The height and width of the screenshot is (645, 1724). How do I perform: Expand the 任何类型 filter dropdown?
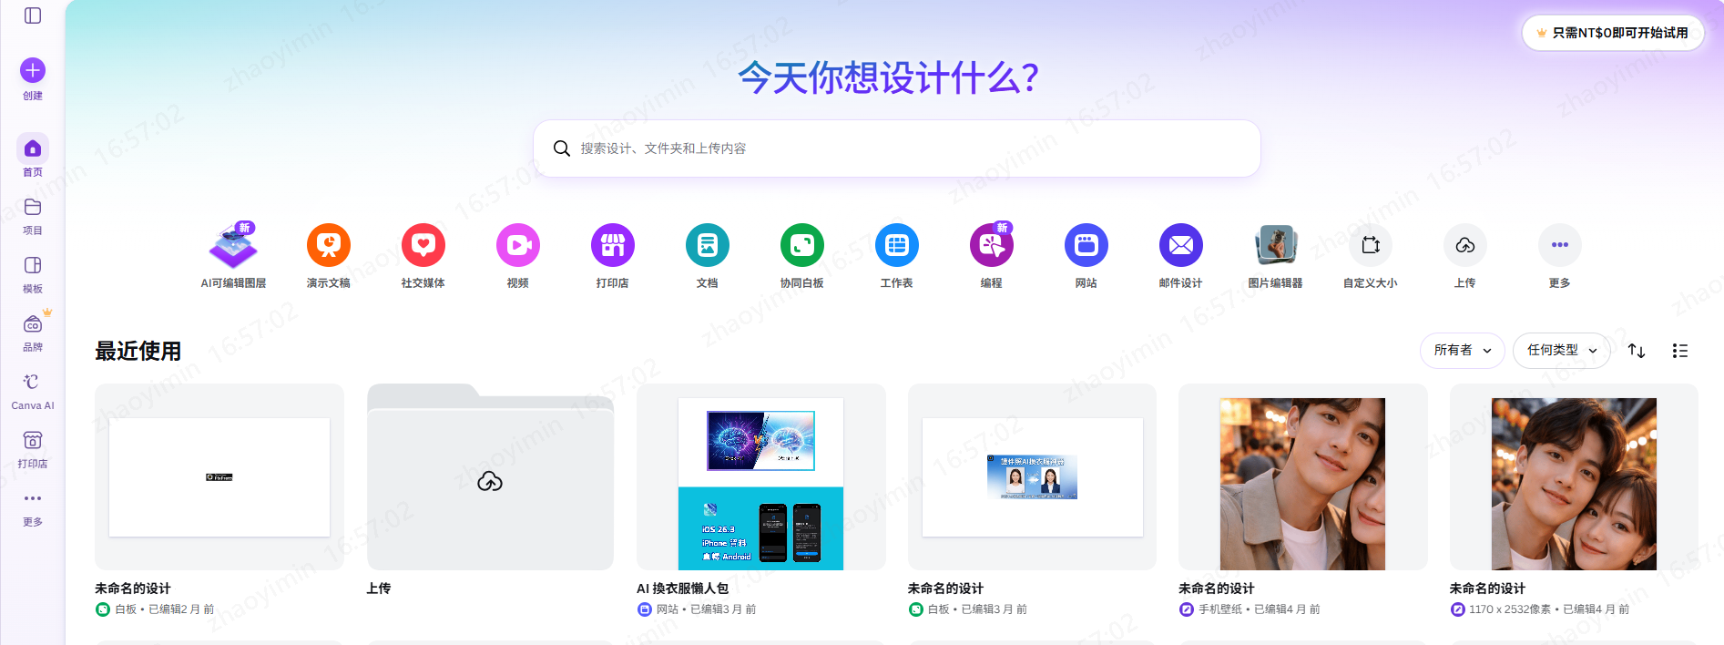pos(1562,351)
